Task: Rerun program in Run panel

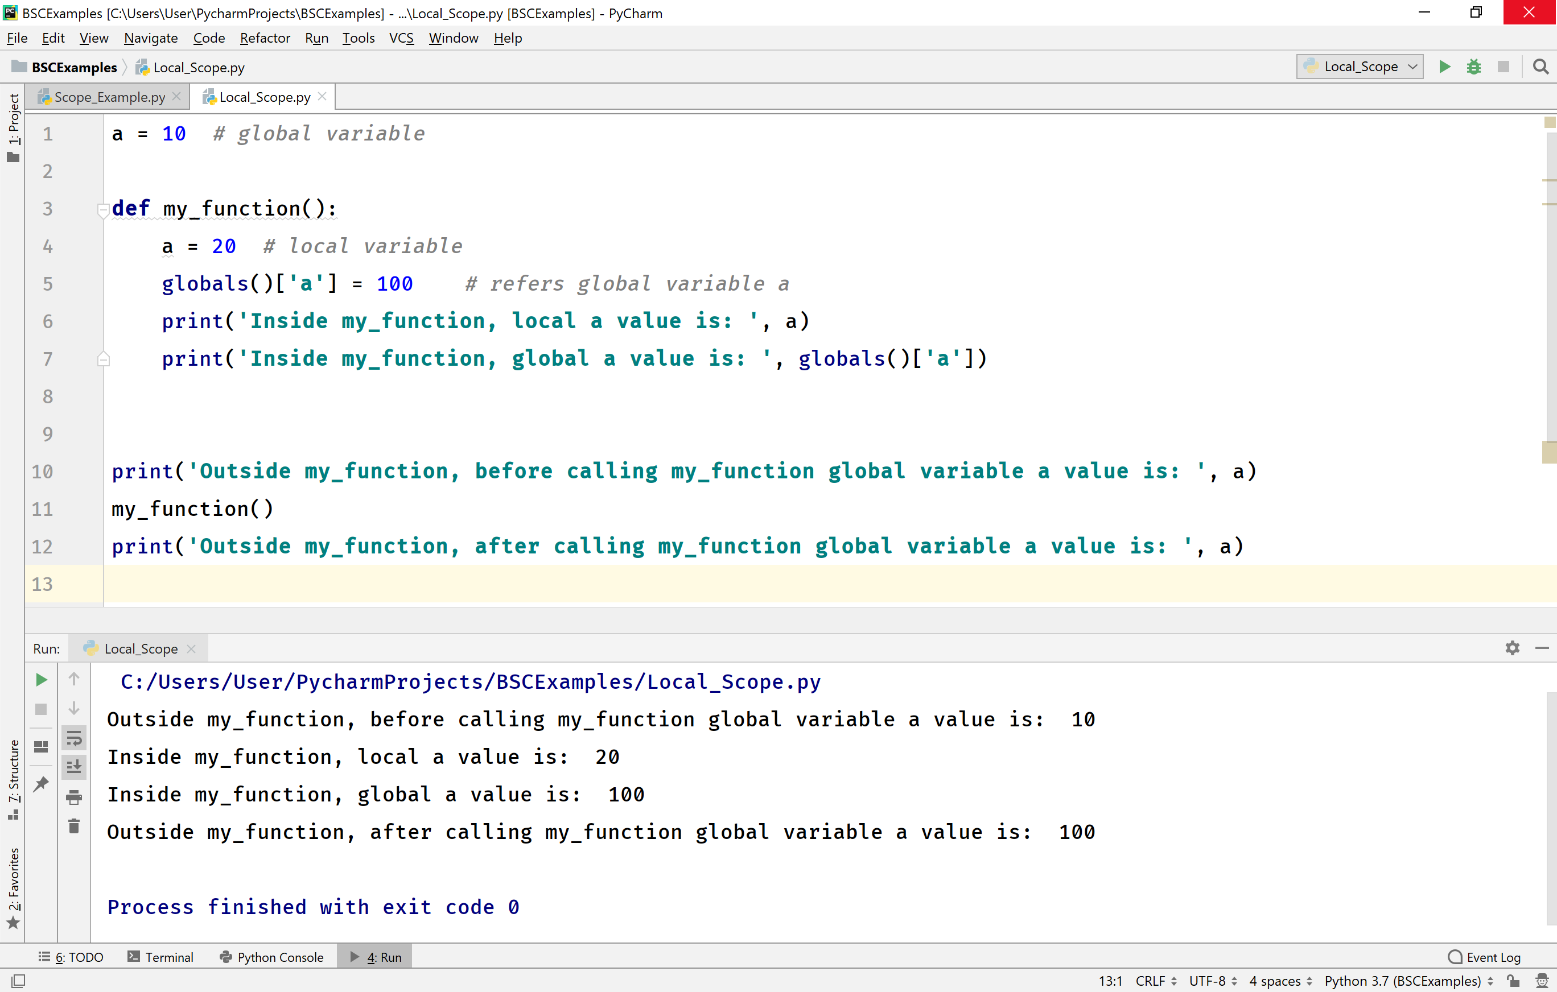Action: 41,680
